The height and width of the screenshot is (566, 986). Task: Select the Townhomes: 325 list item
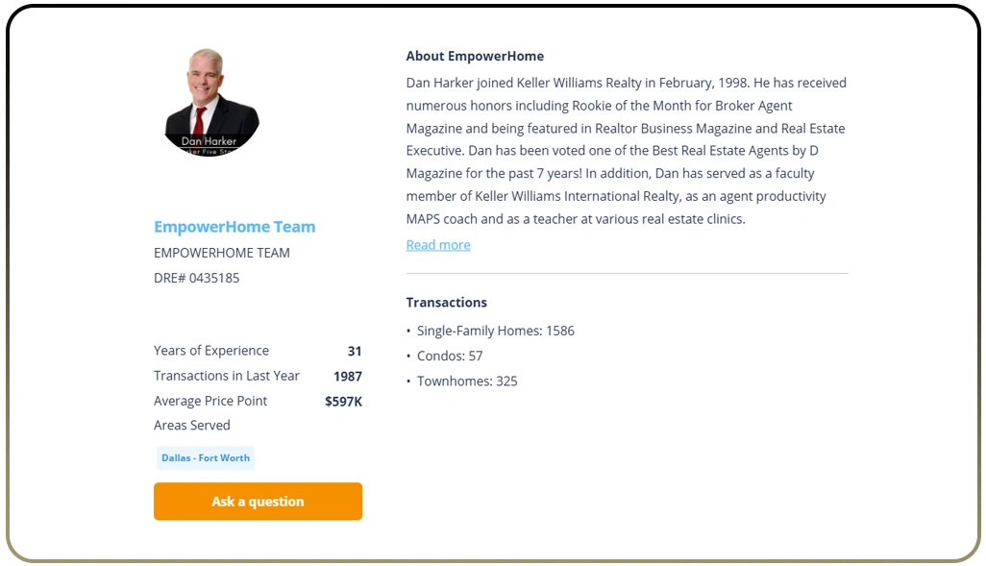[x=467, y=381]
